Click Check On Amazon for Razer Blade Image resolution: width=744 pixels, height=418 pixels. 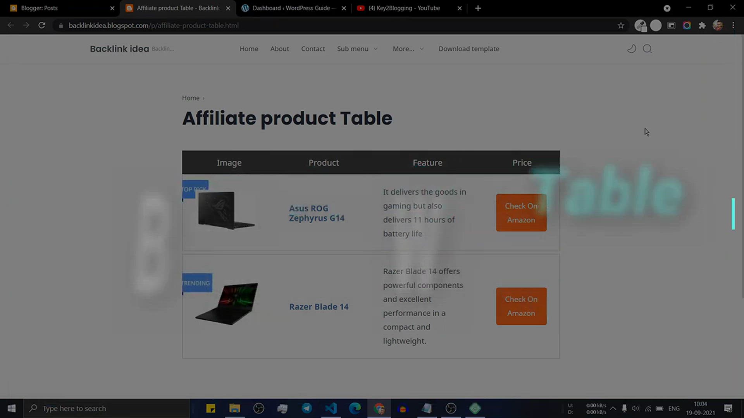521,306
